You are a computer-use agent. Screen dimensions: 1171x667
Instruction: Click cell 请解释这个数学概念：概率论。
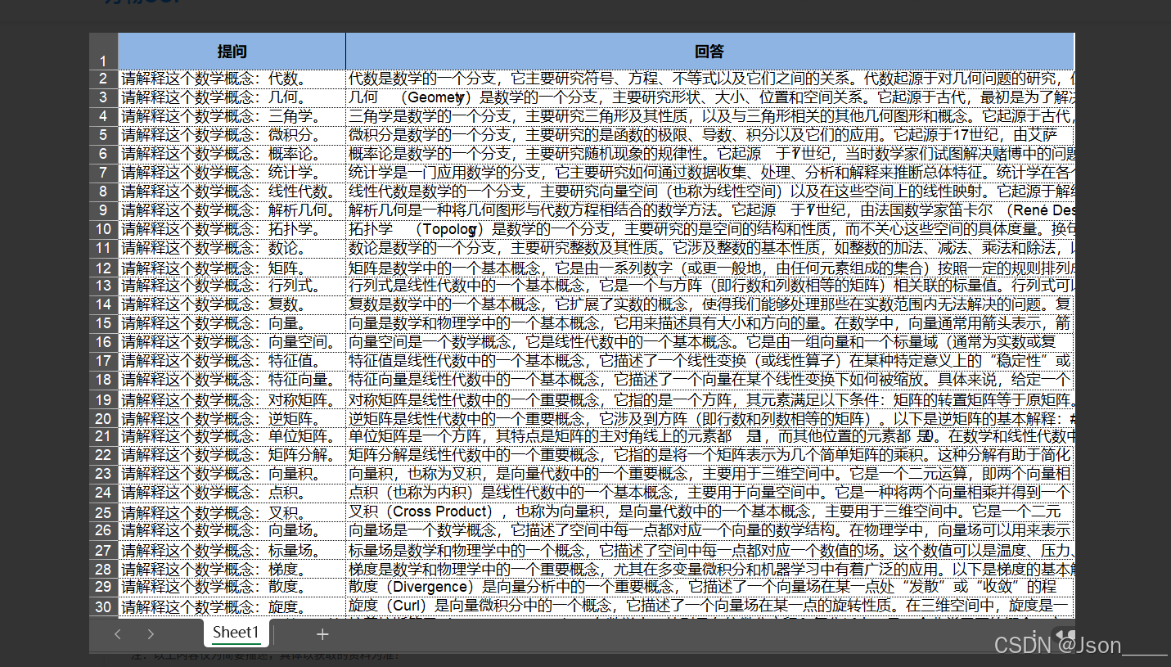232,154
